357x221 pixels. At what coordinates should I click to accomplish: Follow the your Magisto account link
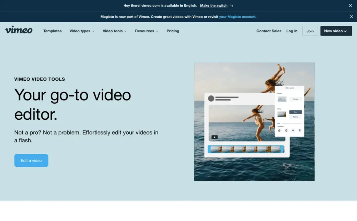click(237, 17)
